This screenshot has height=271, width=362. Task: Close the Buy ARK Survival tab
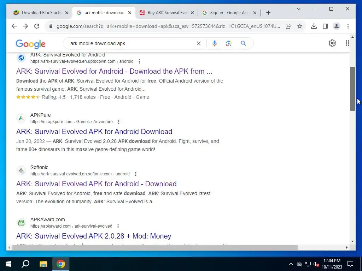click(192, 13)
